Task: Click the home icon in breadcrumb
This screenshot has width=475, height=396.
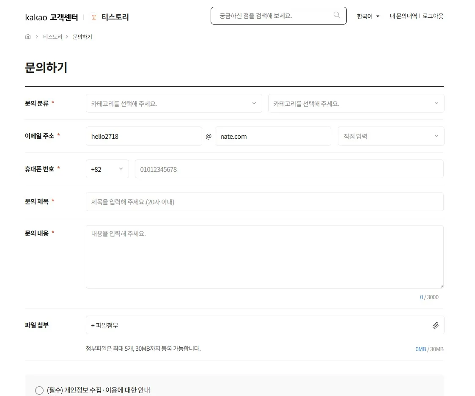Action: coord(27,36)
